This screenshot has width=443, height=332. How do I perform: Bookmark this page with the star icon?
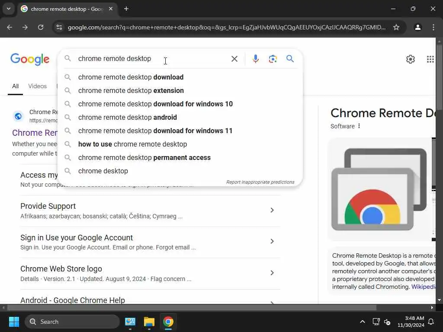pos(396,27)
